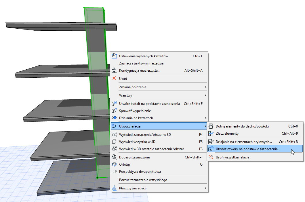Click the Ctrl+Alt+9 shortcut label
This screenshot has width=305, height=202.
coord(290,134)
